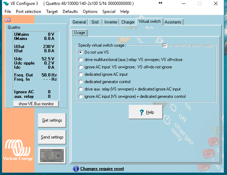This screenshot has width=227, height=175.
Task: Switch to the Grid tab
Action: (95, 22)
